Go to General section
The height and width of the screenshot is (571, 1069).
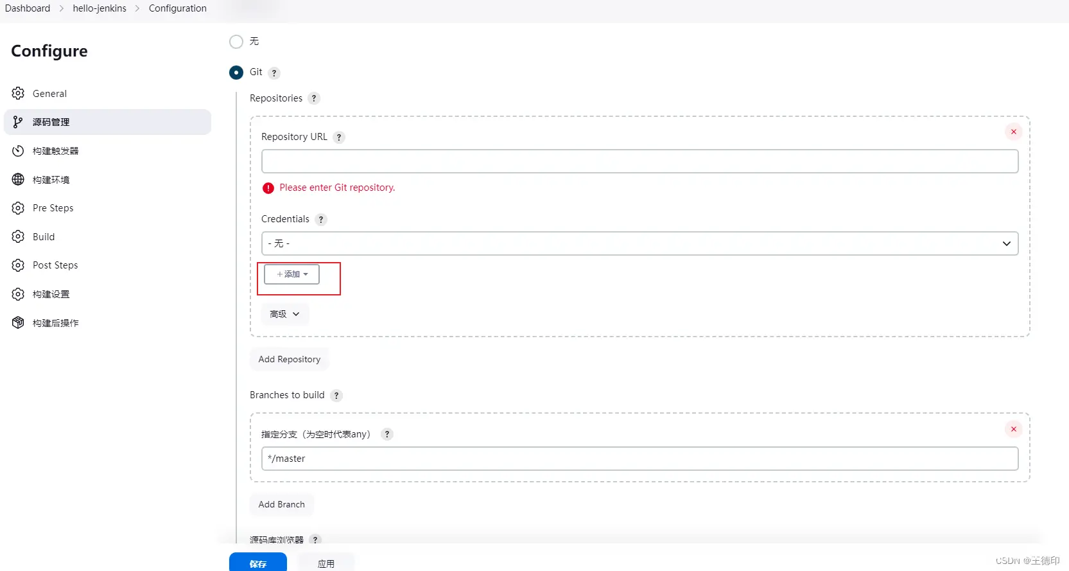coord(107,93)
